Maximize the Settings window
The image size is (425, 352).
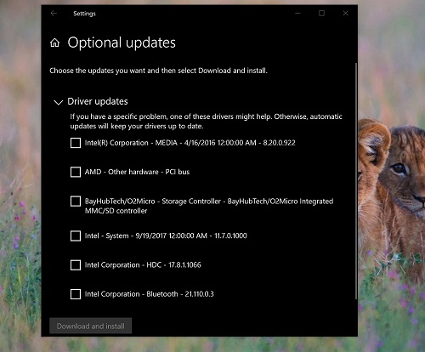pos(321,13)
